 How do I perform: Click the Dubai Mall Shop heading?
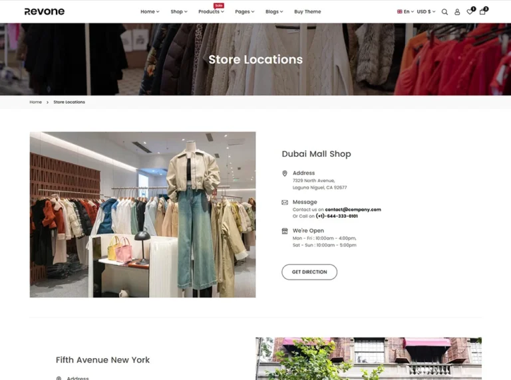tap(316, 154)
